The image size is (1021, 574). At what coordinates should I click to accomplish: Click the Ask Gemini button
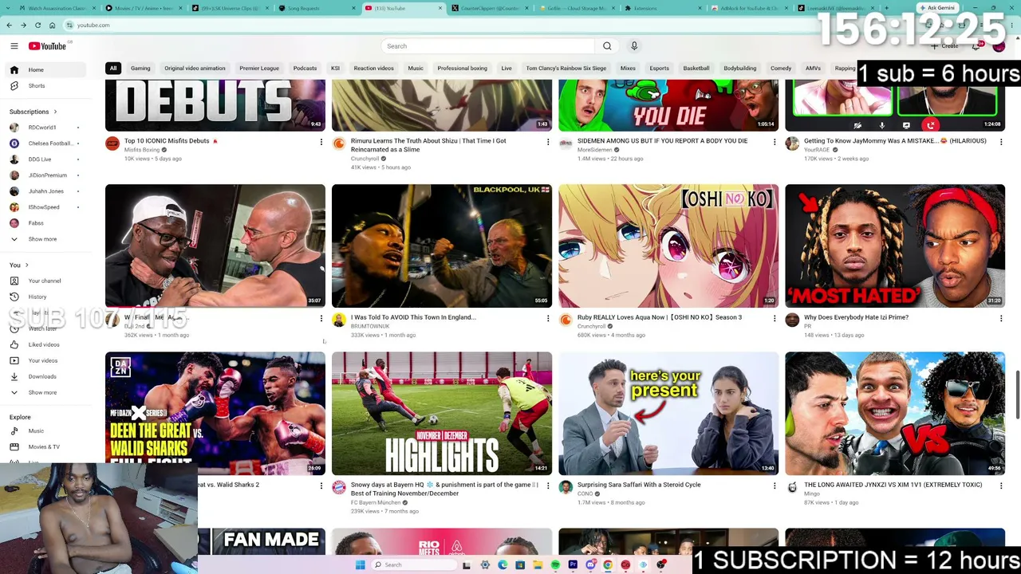tap(937, 8)
